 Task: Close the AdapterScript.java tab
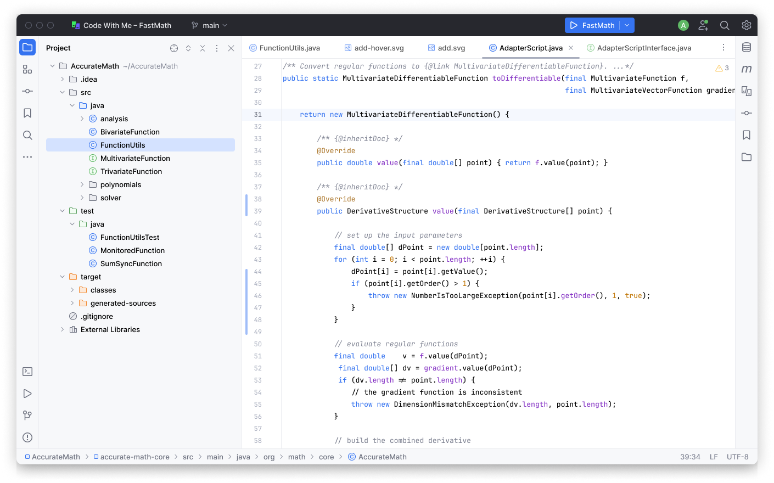coord(571,48)
